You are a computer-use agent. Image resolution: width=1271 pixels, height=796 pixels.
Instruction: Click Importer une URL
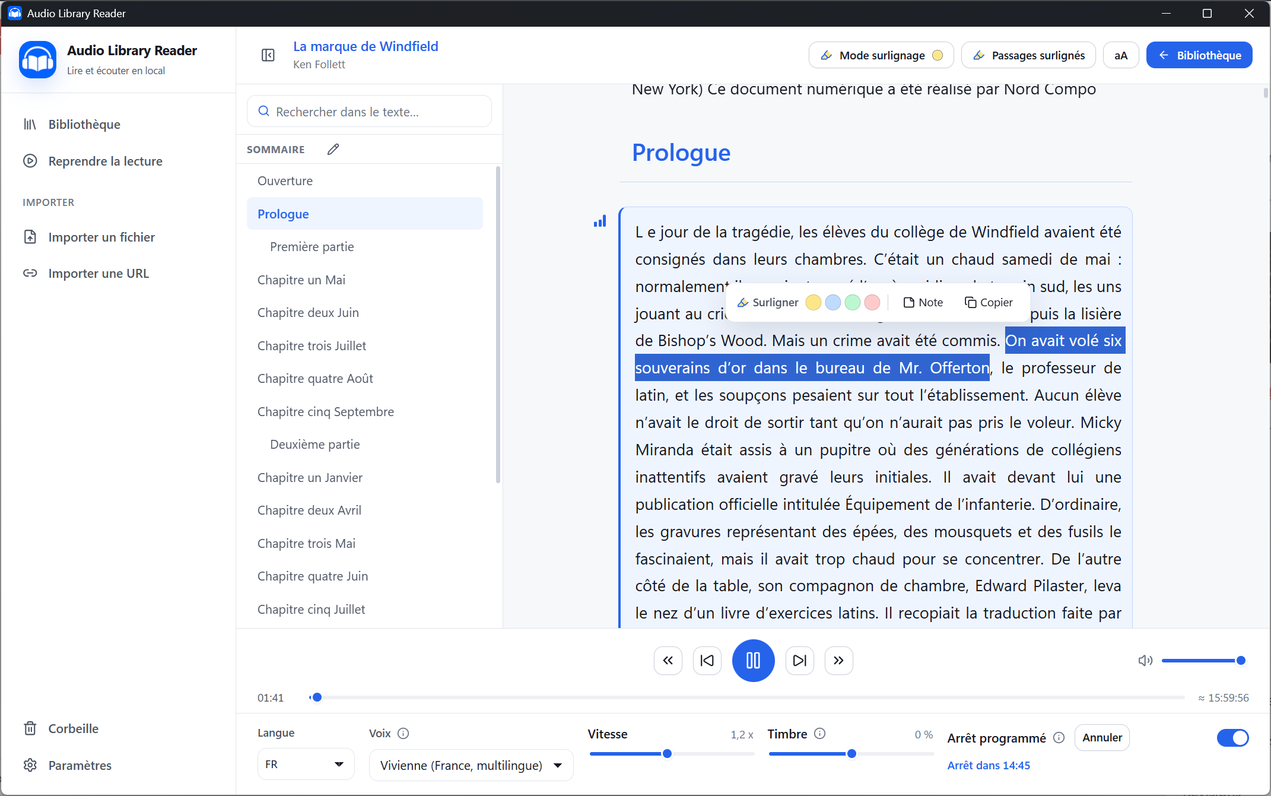click(86, 274)
